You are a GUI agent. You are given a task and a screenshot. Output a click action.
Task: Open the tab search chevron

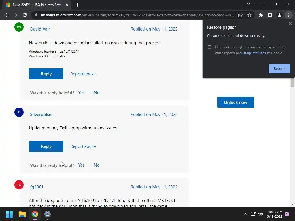point(249,4)
